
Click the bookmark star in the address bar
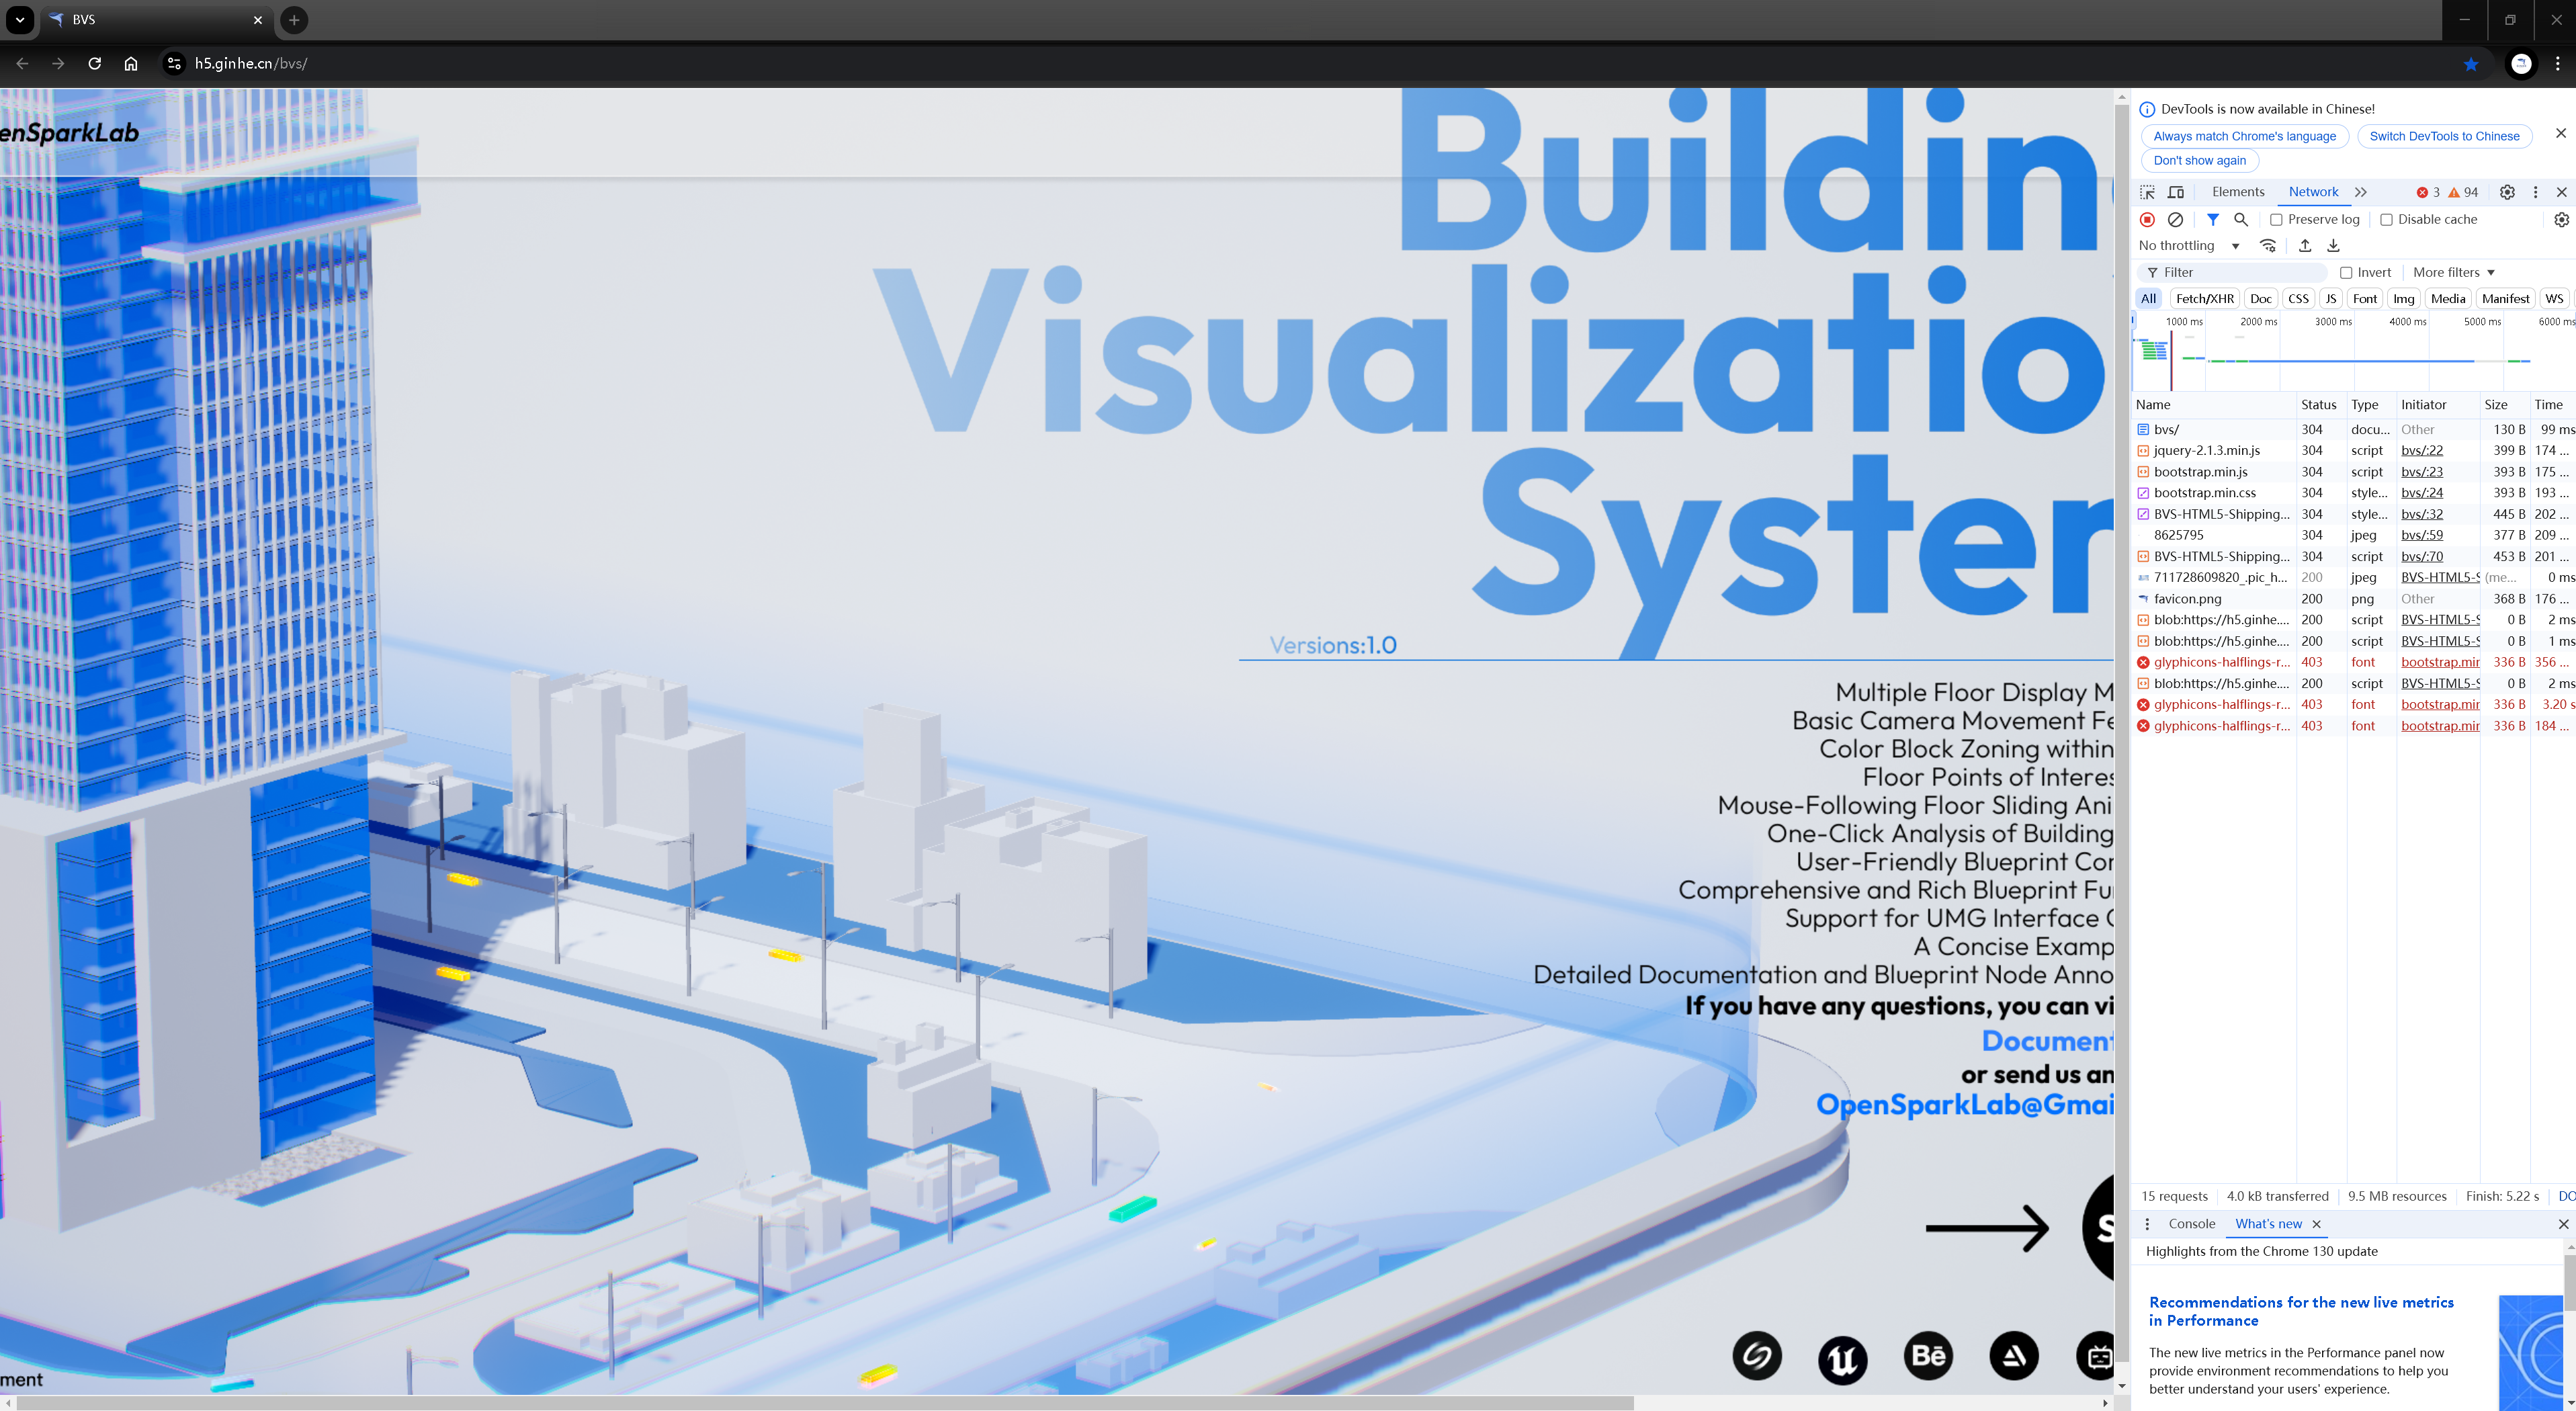click(x=2471, y=64)
